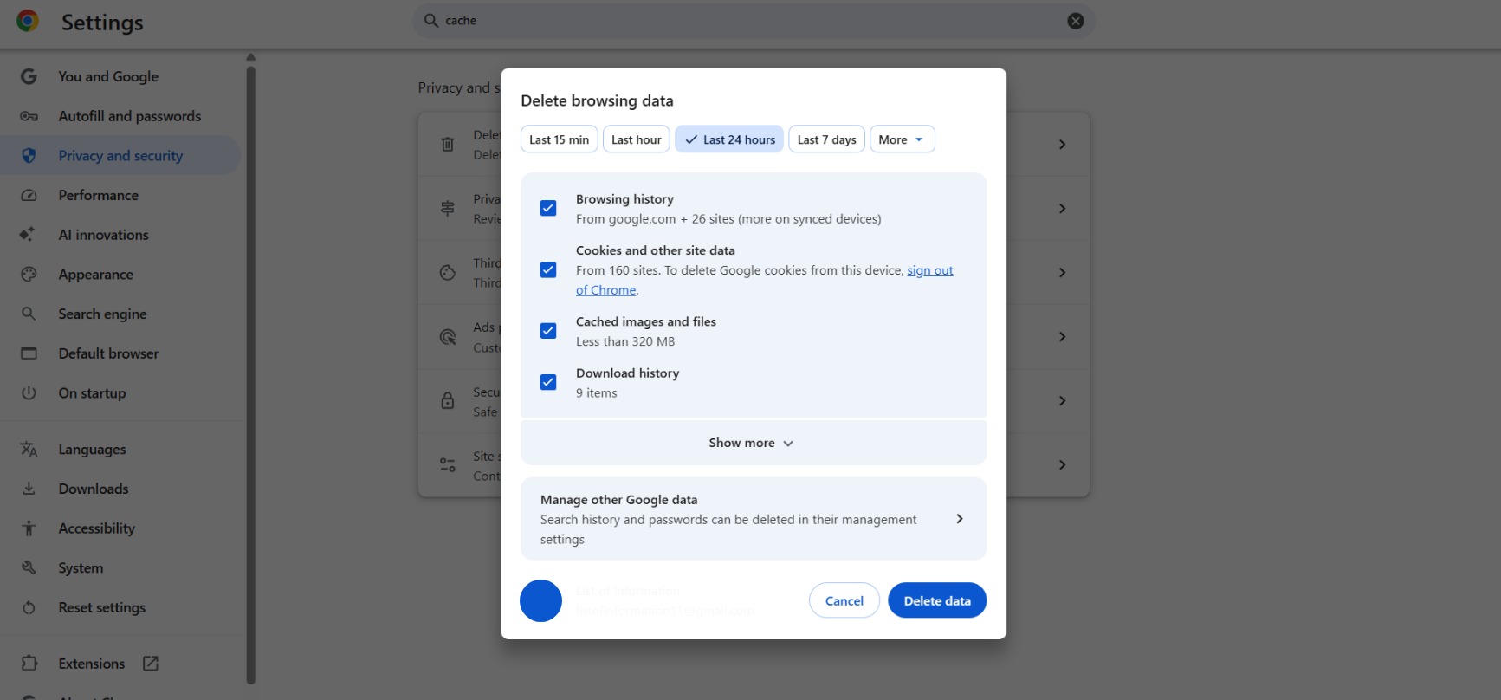Click the Less than 320 MB text
The image size is (1501, 700).
(625, 341)
